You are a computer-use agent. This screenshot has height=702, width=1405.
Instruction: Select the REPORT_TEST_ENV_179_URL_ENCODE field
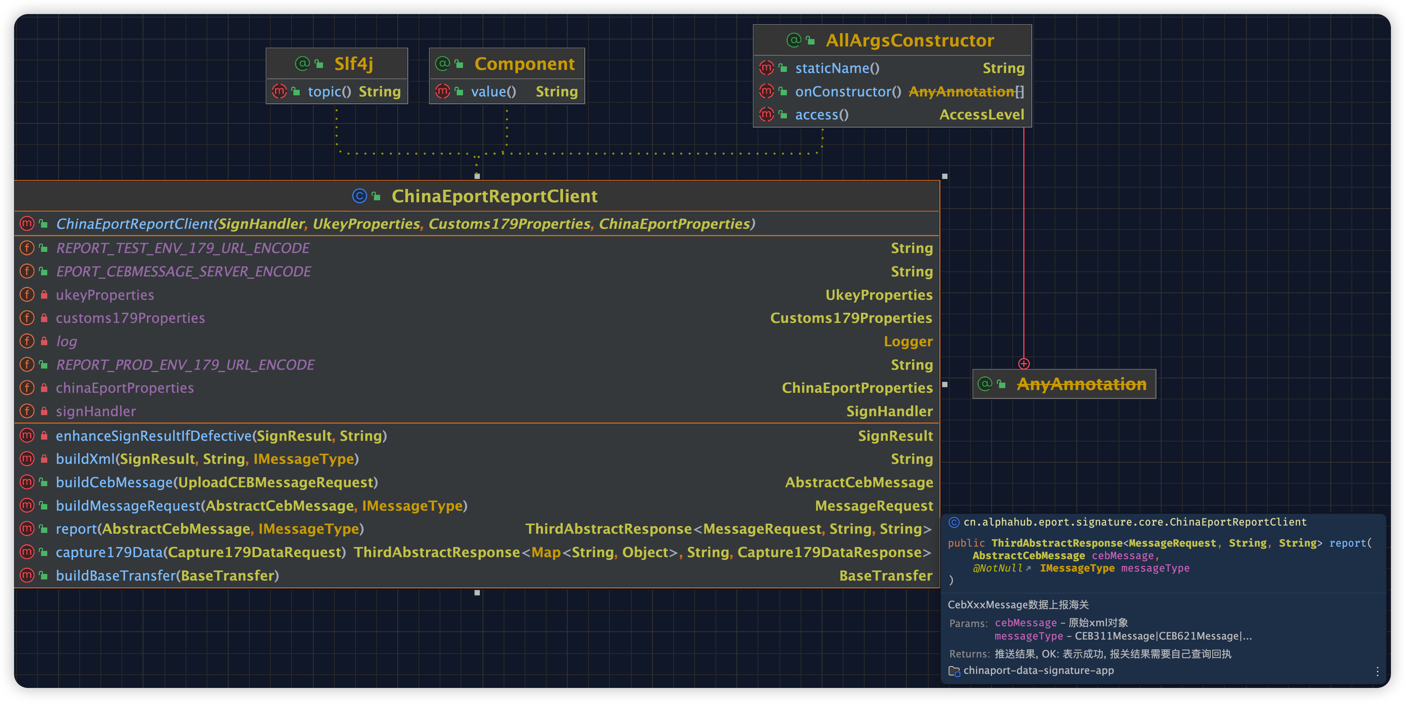tap(183, 249)
